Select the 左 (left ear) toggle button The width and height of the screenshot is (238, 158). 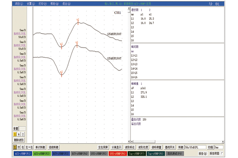pos(15,147)
